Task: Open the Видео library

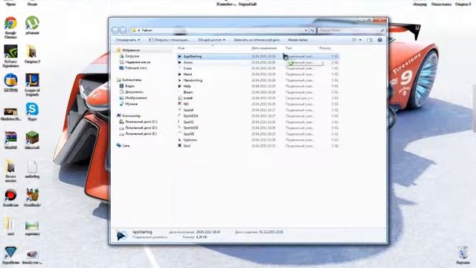Action: tap(129, 86)
